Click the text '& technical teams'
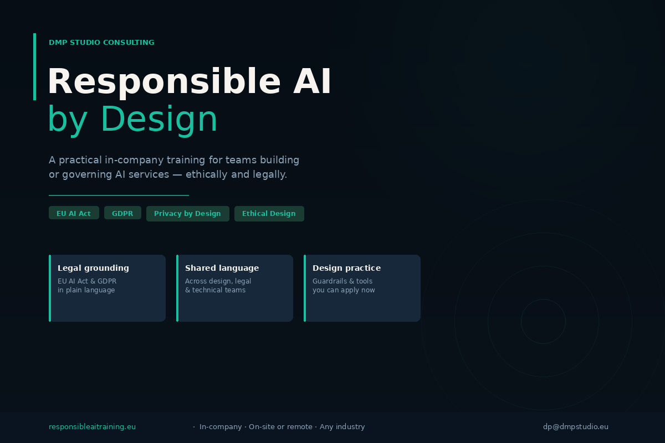The height and width of the screenshot is (443, 665). click(215, 290)
